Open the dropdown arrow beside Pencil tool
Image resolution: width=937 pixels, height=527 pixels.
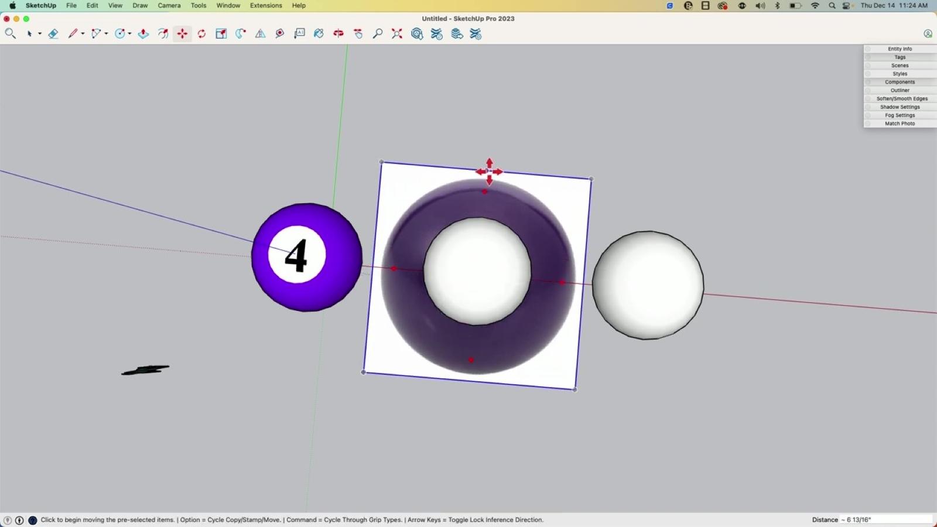coord(83,34)
